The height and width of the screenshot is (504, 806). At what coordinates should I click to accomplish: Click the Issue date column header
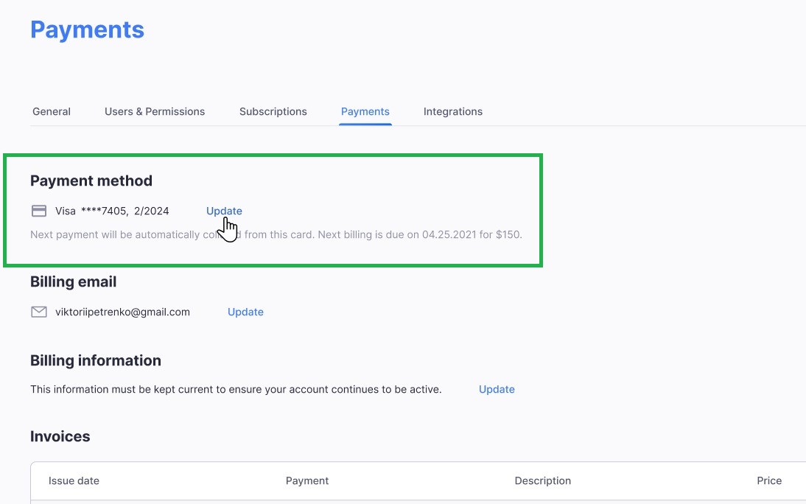pos(74,480)
